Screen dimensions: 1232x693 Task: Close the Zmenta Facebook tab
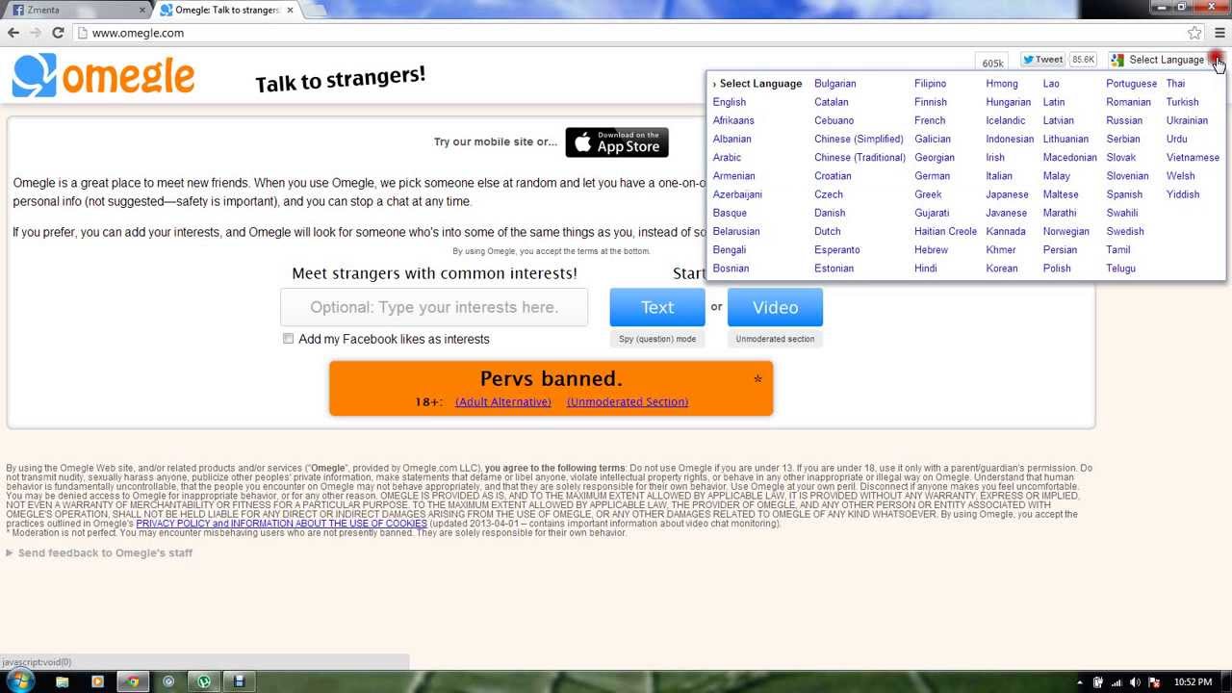(x=142, y=10)
